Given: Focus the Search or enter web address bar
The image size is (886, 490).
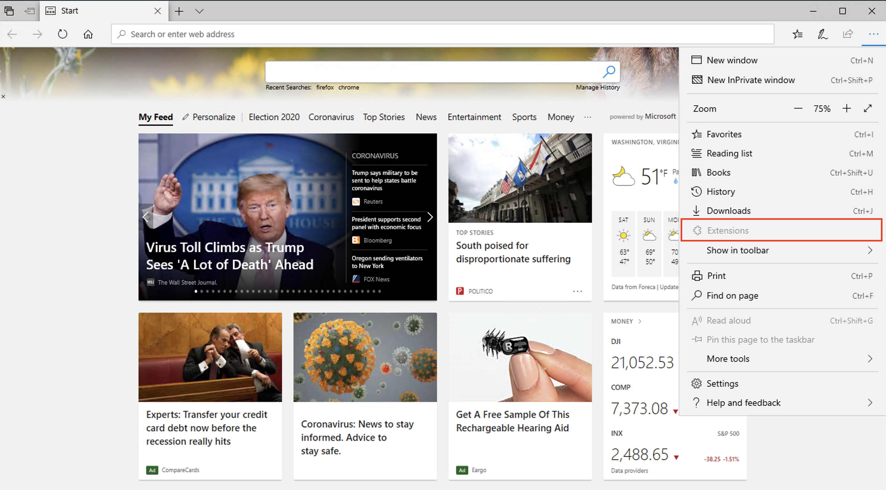Looking at the screenshot, I should (x=442, y=34).
